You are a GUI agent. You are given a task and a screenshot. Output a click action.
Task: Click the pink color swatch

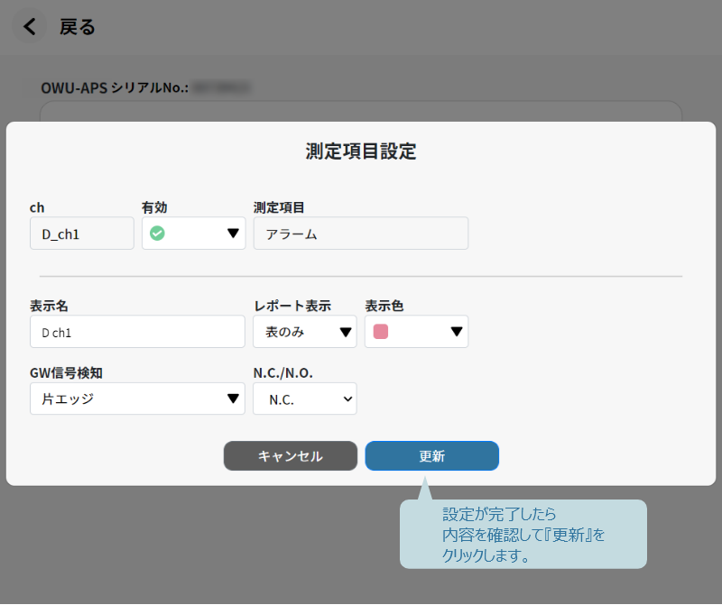[381, 331]
